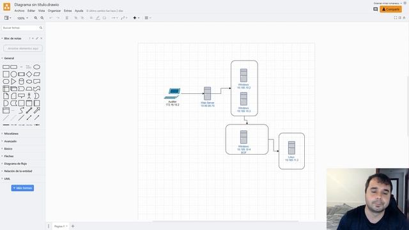Open the comments speech bubble icon
This screenshot has width=409, height=230.
(x=375, y=9)
